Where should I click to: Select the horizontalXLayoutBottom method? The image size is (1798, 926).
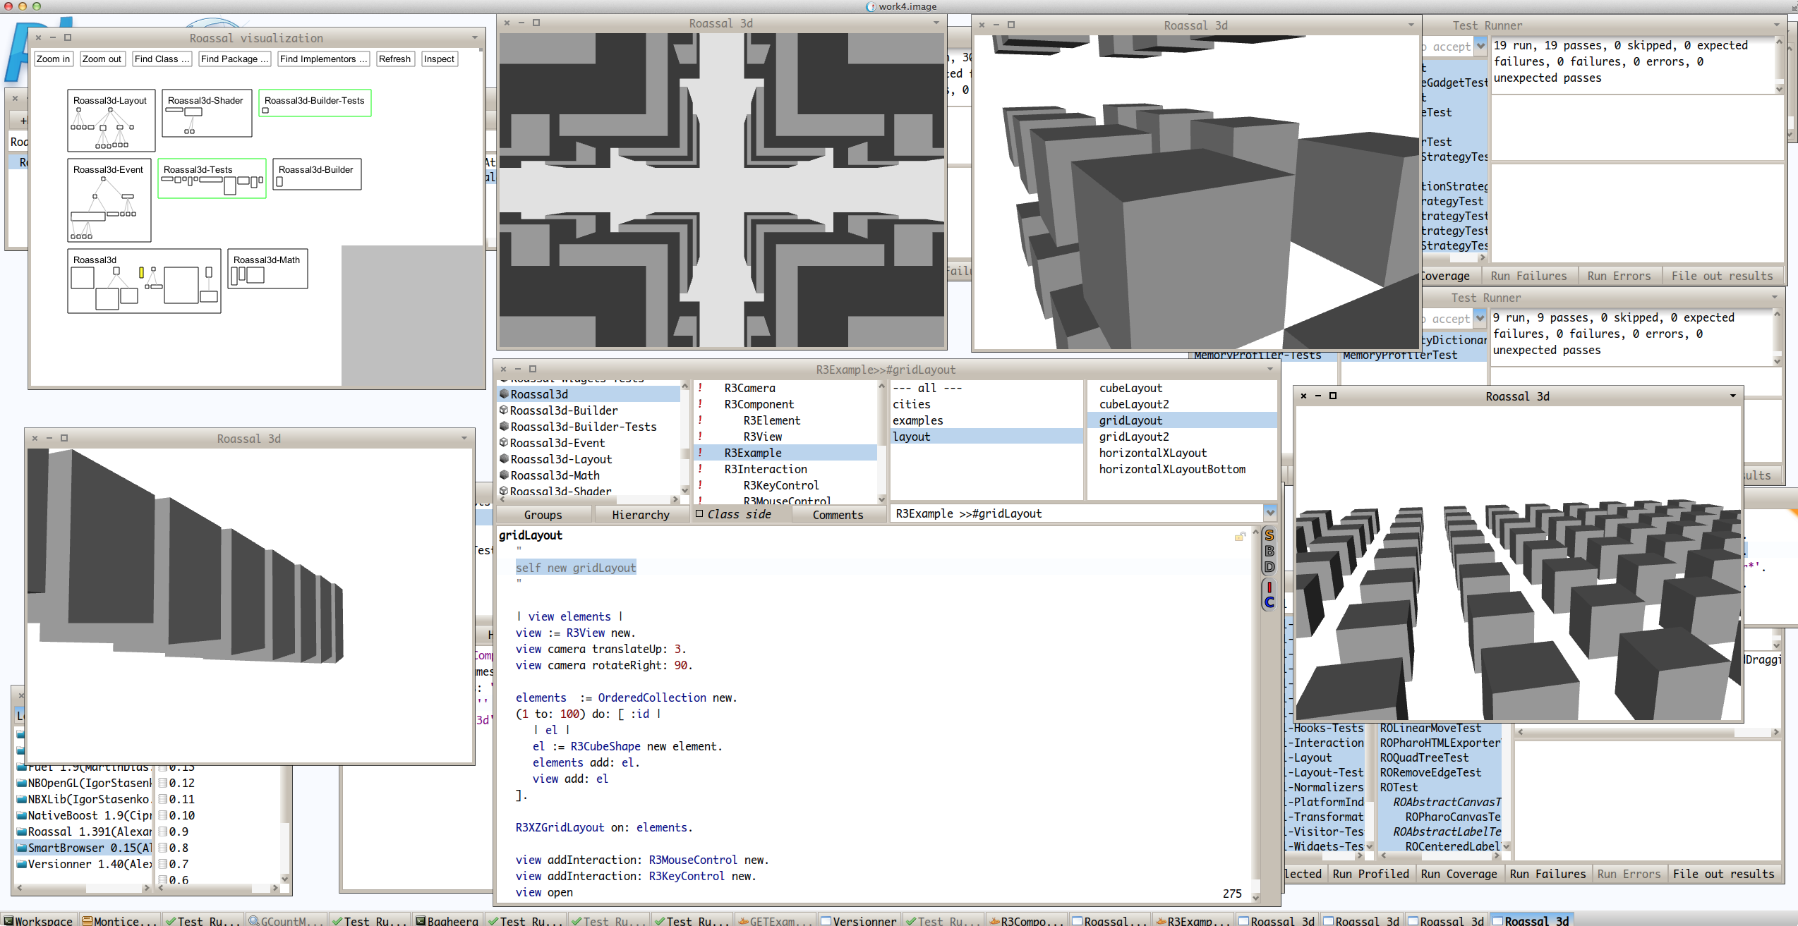[x=1182, y=469]
